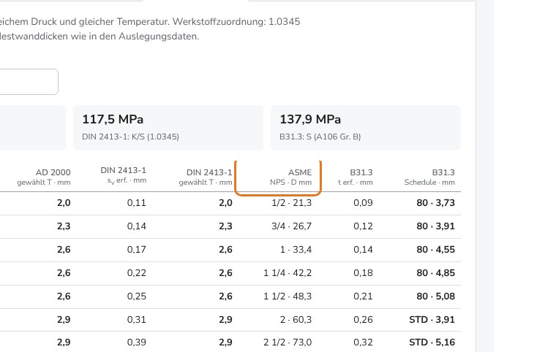
Task: Click the partially visible input field
Action: coord(29,82)
